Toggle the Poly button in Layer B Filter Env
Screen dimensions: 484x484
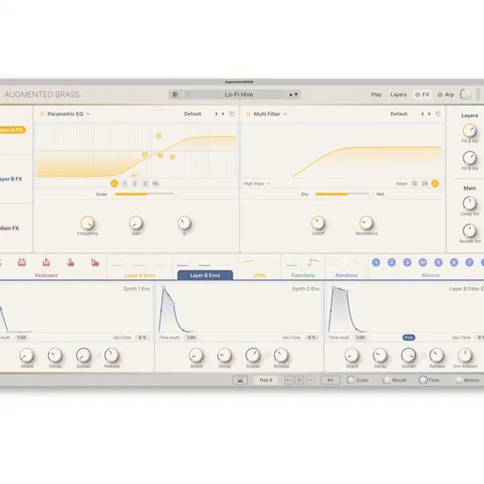pos(409,337)
